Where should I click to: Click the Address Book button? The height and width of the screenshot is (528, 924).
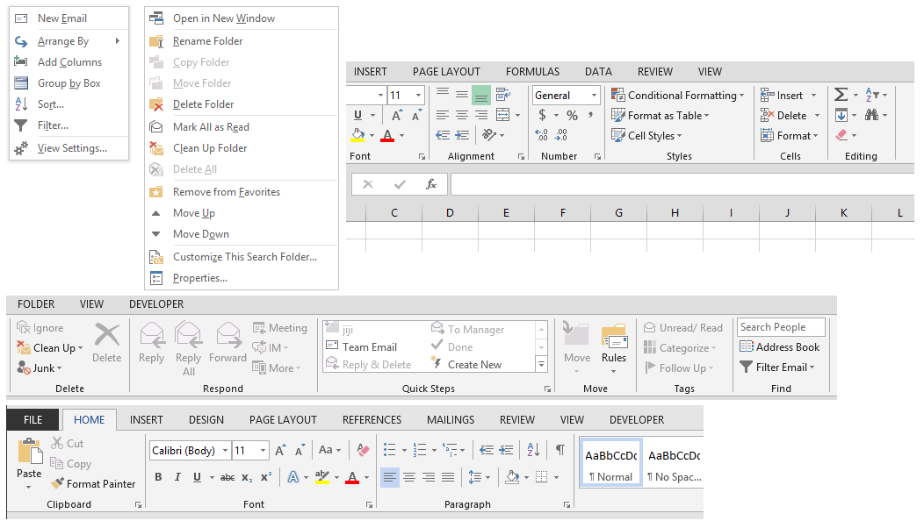pos(779,347)
